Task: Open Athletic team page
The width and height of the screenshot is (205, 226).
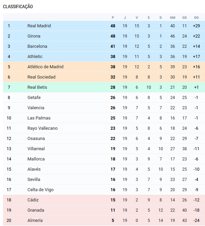Action: (x=35, y=57)
